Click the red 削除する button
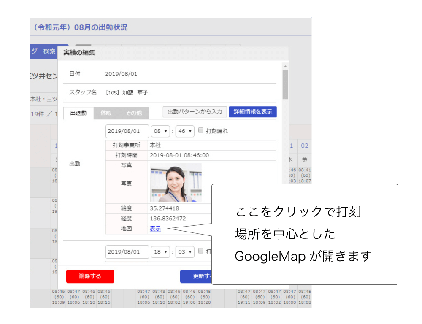The width and height of the screenshot is (422, 324). 90,276
